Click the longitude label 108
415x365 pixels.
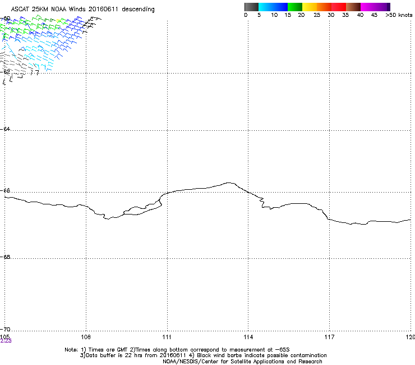(x=86, y=337)
